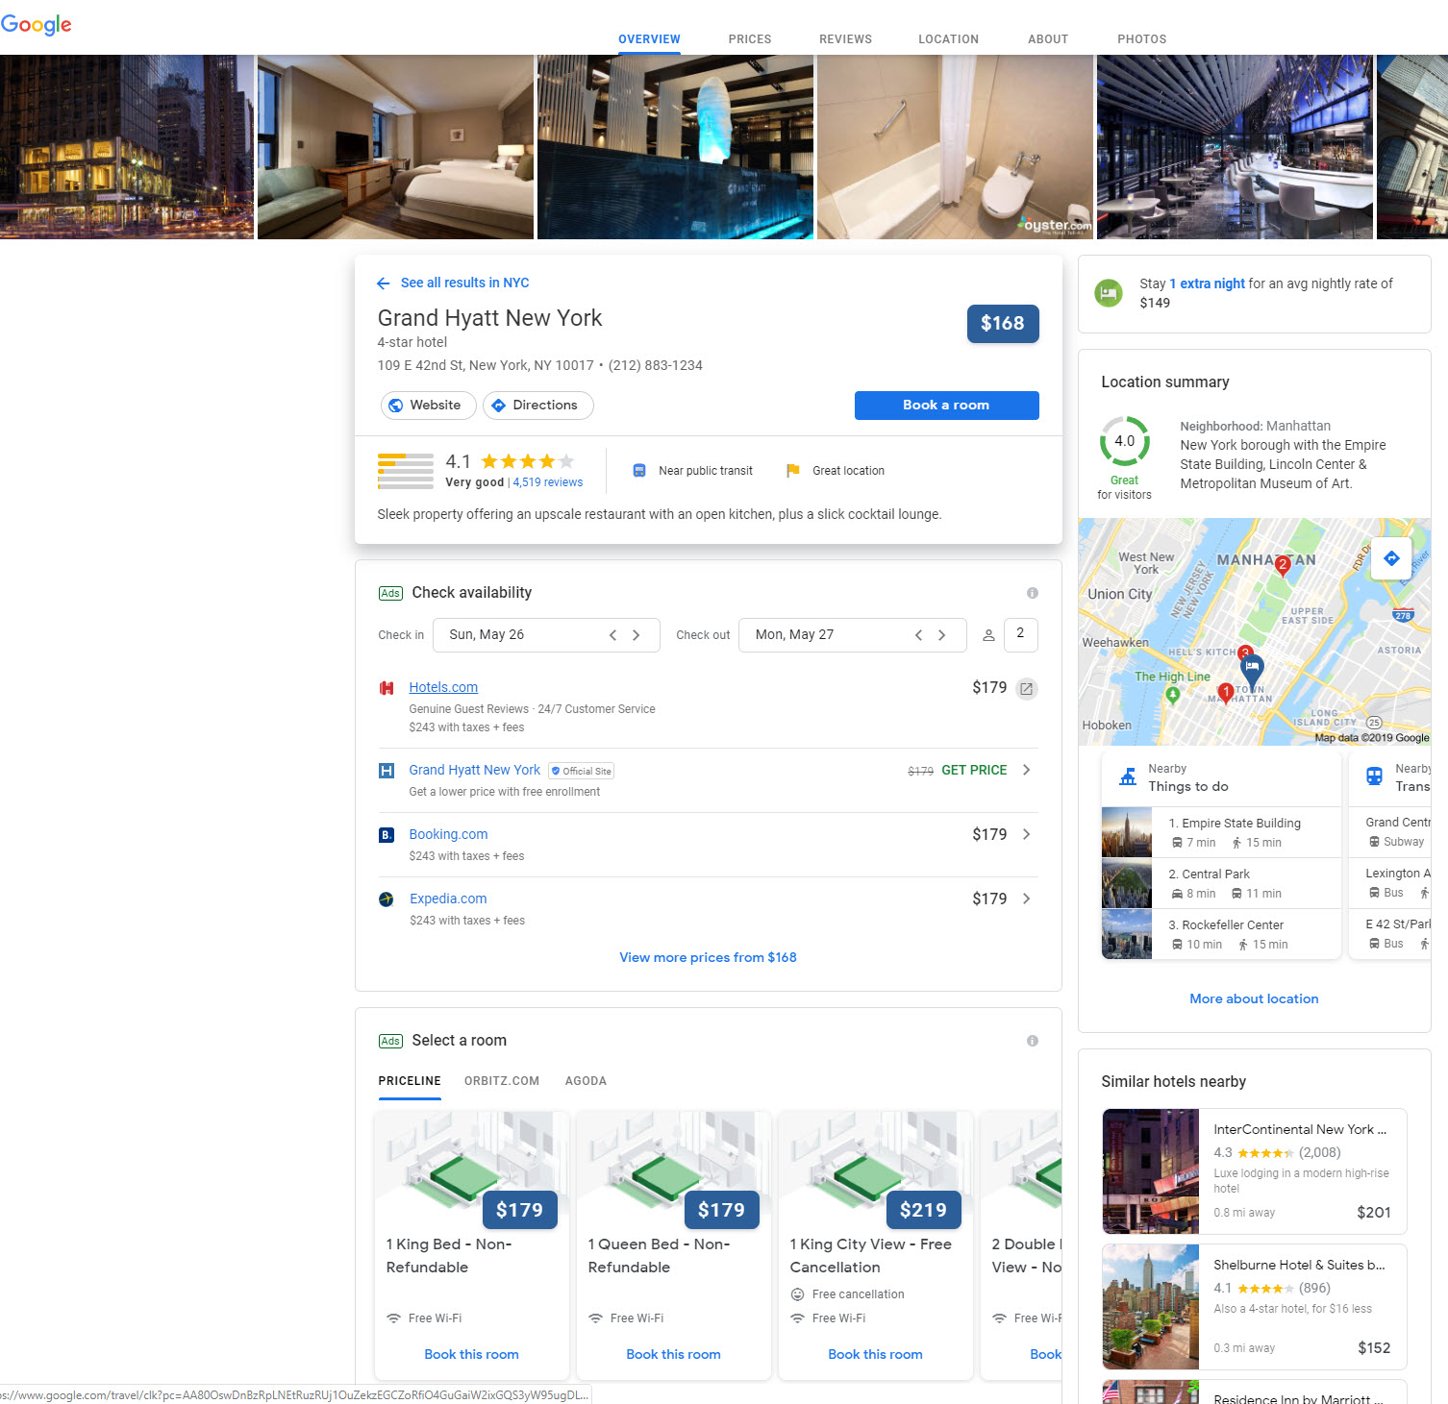Open the hotel bathroom photo

pos(955,147)
